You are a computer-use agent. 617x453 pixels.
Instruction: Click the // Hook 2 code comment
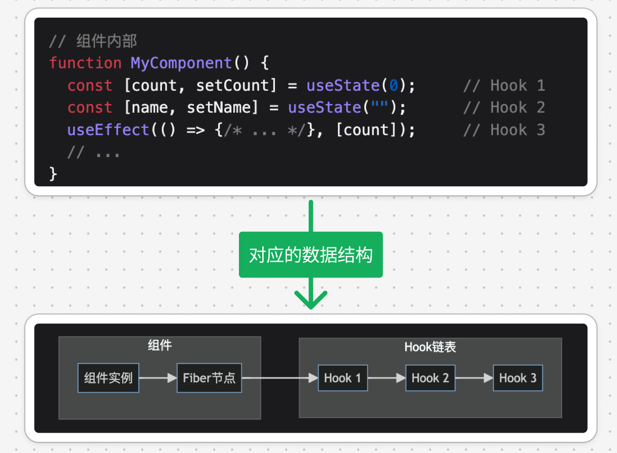pyautogui.click(x=504, y=107)
